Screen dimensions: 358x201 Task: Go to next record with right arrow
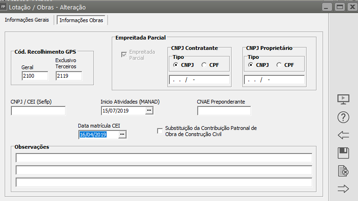point(343,189)
